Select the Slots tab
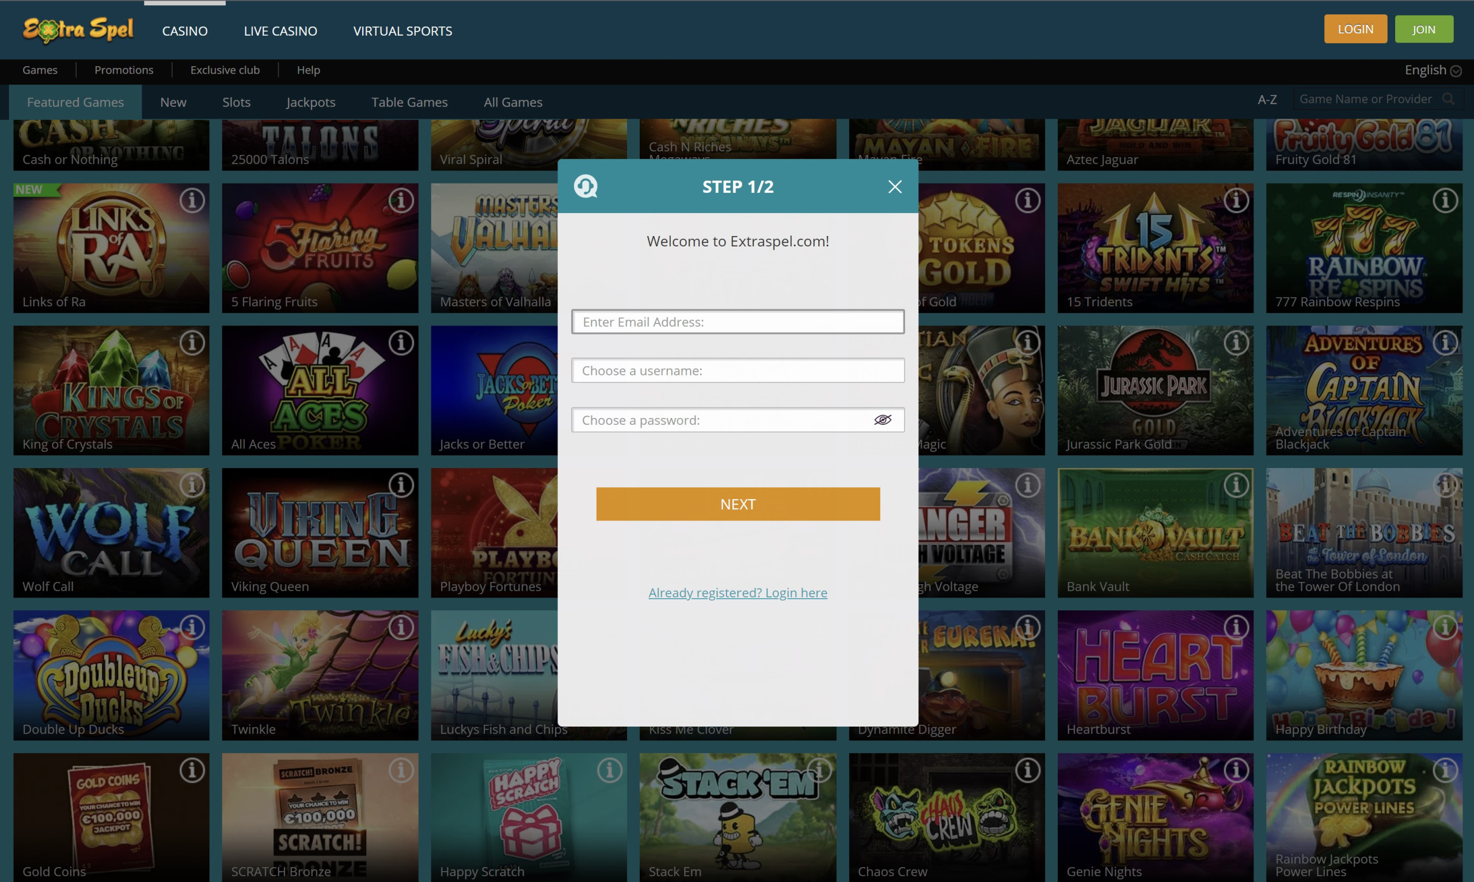Image resolution: width=1474 pixels, height=882 pixels. pyautogui.click(x=236, y=102)
